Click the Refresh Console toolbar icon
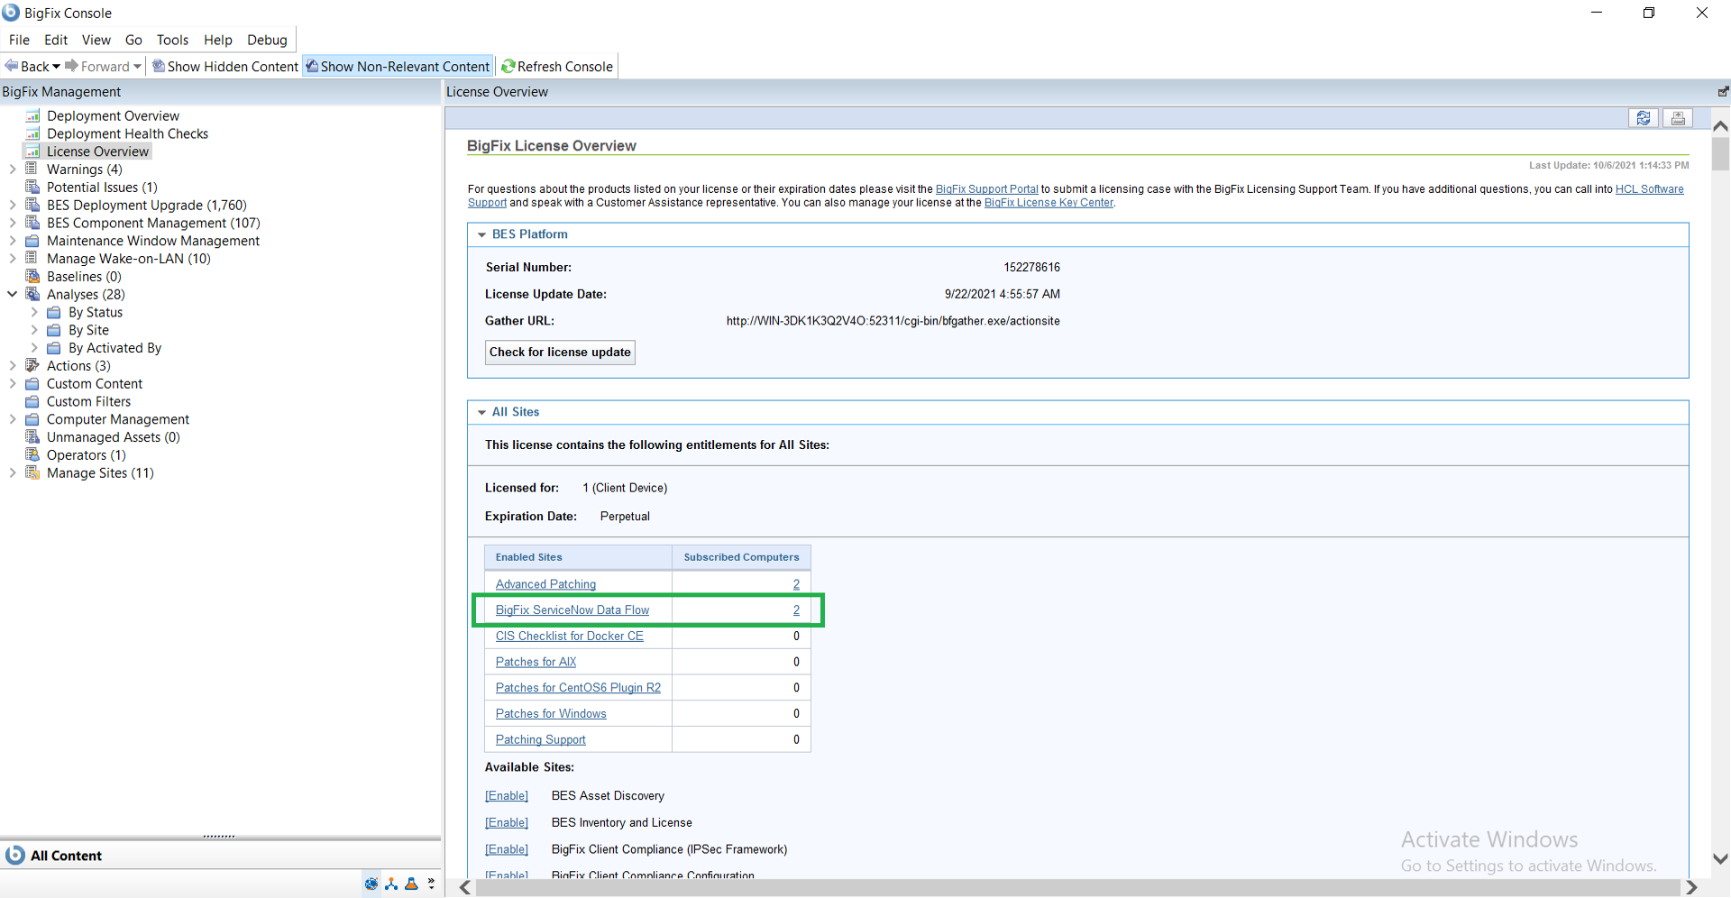The width and height of the screenshot is (1731, 898). point(508,66)
